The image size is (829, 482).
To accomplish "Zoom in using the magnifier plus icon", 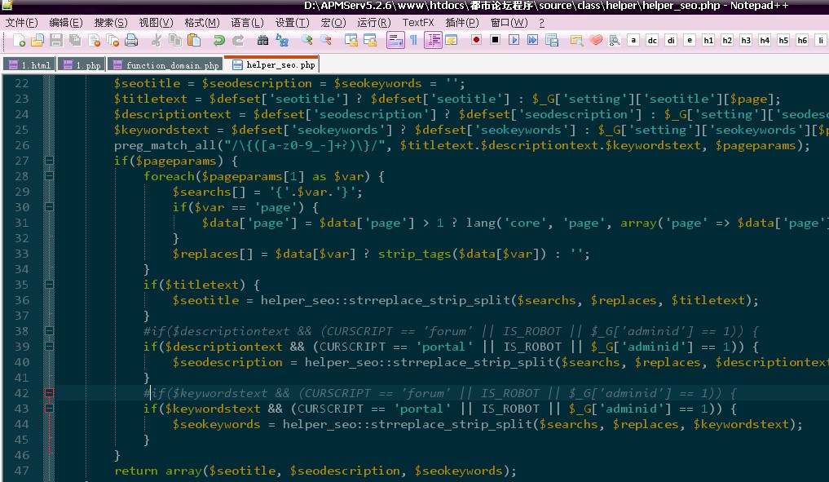I will click(306, 40).
